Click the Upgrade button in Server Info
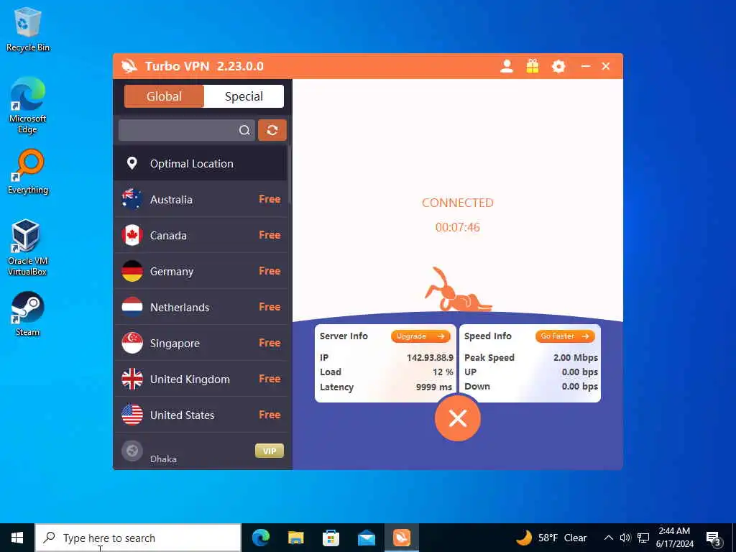736x552 pixels. (420, 336)
